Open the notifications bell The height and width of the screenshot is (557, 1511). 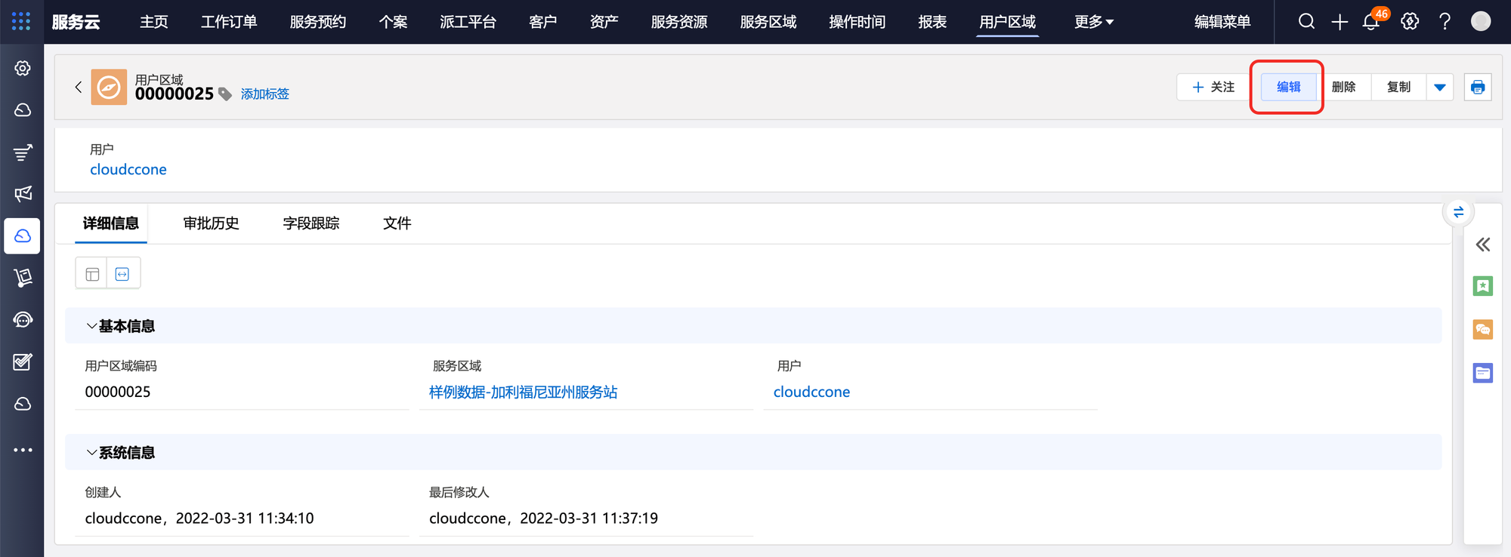pyautogui.click(x=1371, y=22)
